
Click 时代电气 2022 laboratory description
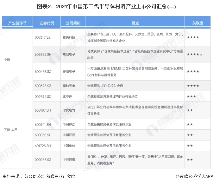tap(135, 110)
